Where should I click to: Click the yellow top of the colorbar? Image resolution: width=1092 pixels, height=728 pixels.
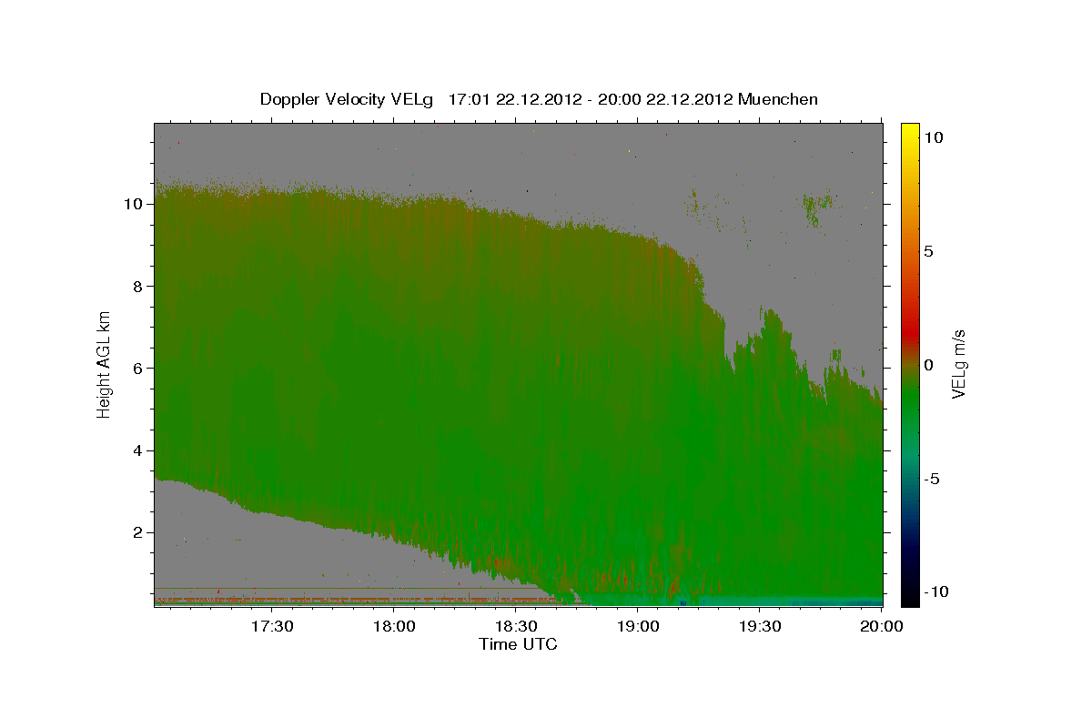coord(909,132)
